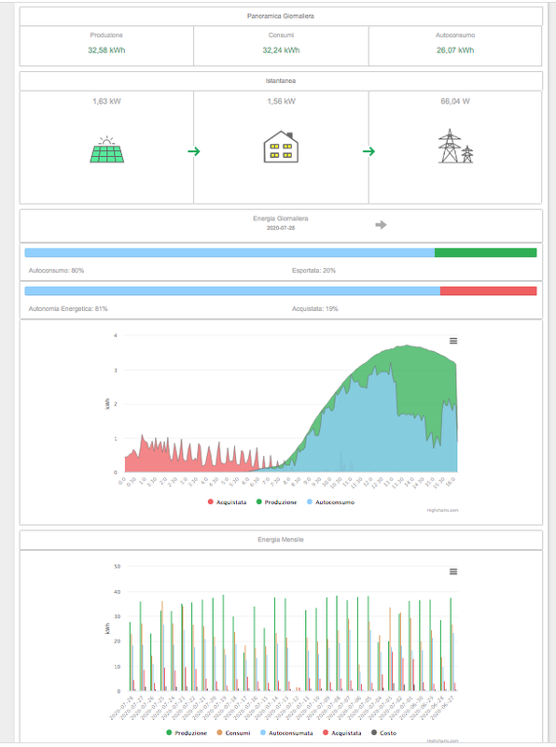The image size is (556, 747).
Task: Click the power grid pylon icon
Action: pyautogui.click(x=455, y=146)
